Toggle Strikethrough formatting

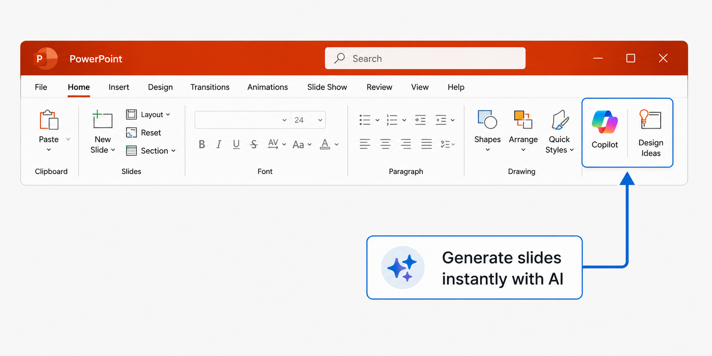tap(254, 144)
